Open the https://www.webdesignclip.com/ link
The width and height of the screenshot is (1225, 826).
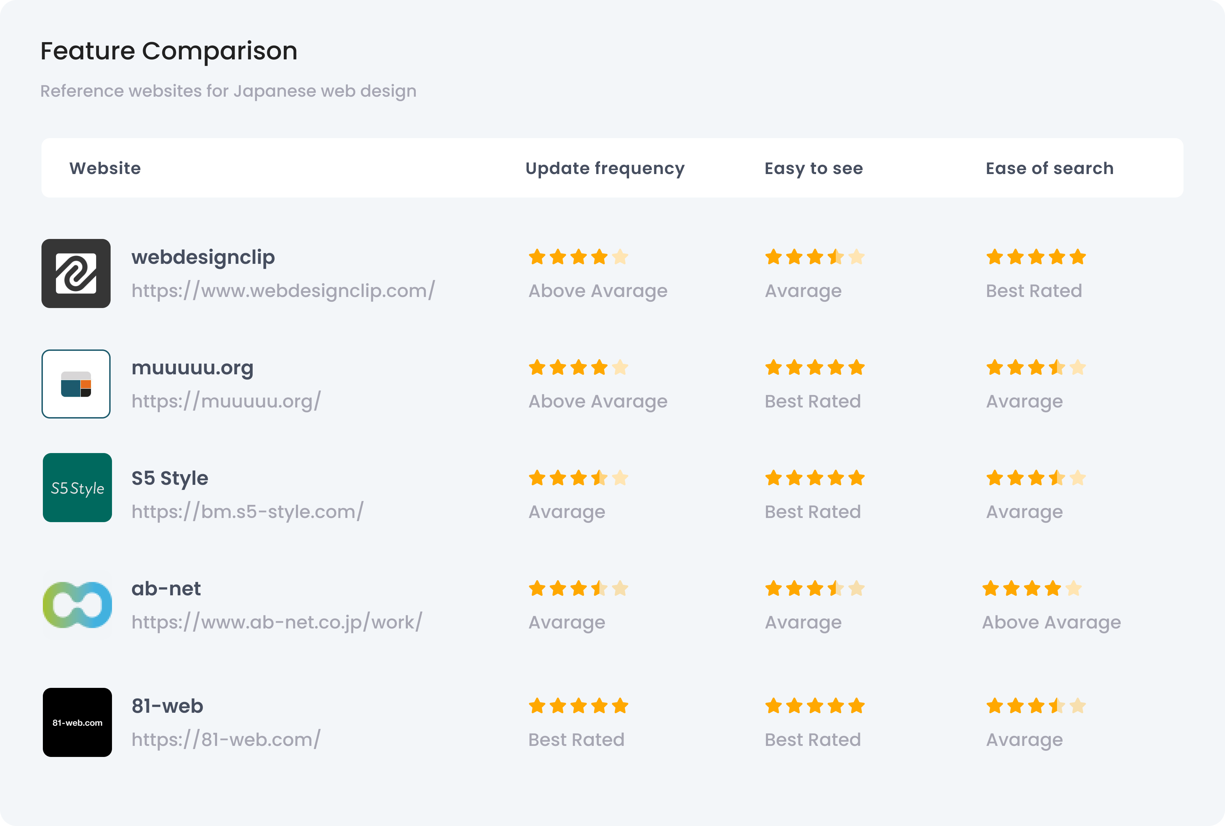tap(283, 291)
